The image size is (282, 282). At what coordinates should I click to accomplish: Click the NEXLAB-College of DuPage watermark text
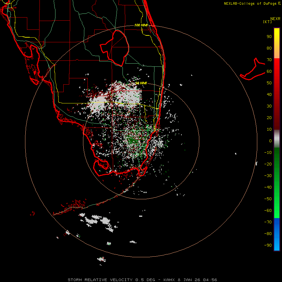(x=252, y=3)
